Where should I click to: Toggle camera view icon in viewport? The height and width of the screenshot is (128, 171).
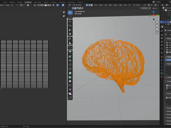point(157,29)
